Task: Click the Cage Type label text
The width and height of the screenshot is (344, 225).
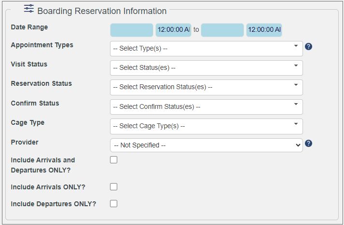Action: [28, 123]
